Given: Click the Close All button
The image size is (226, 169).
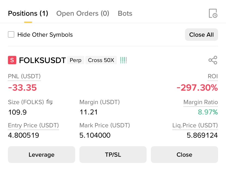Looking at the screenshot, I should 201,35.
